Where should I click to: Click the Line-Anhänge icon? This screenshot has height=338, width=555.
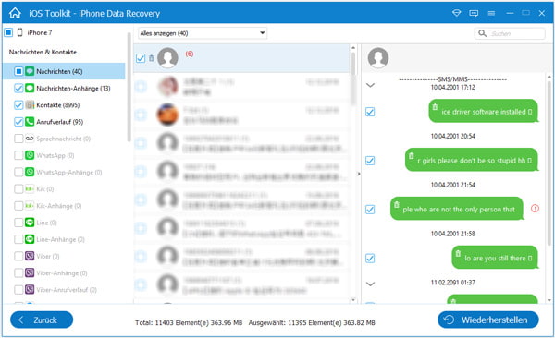(30, 239)
